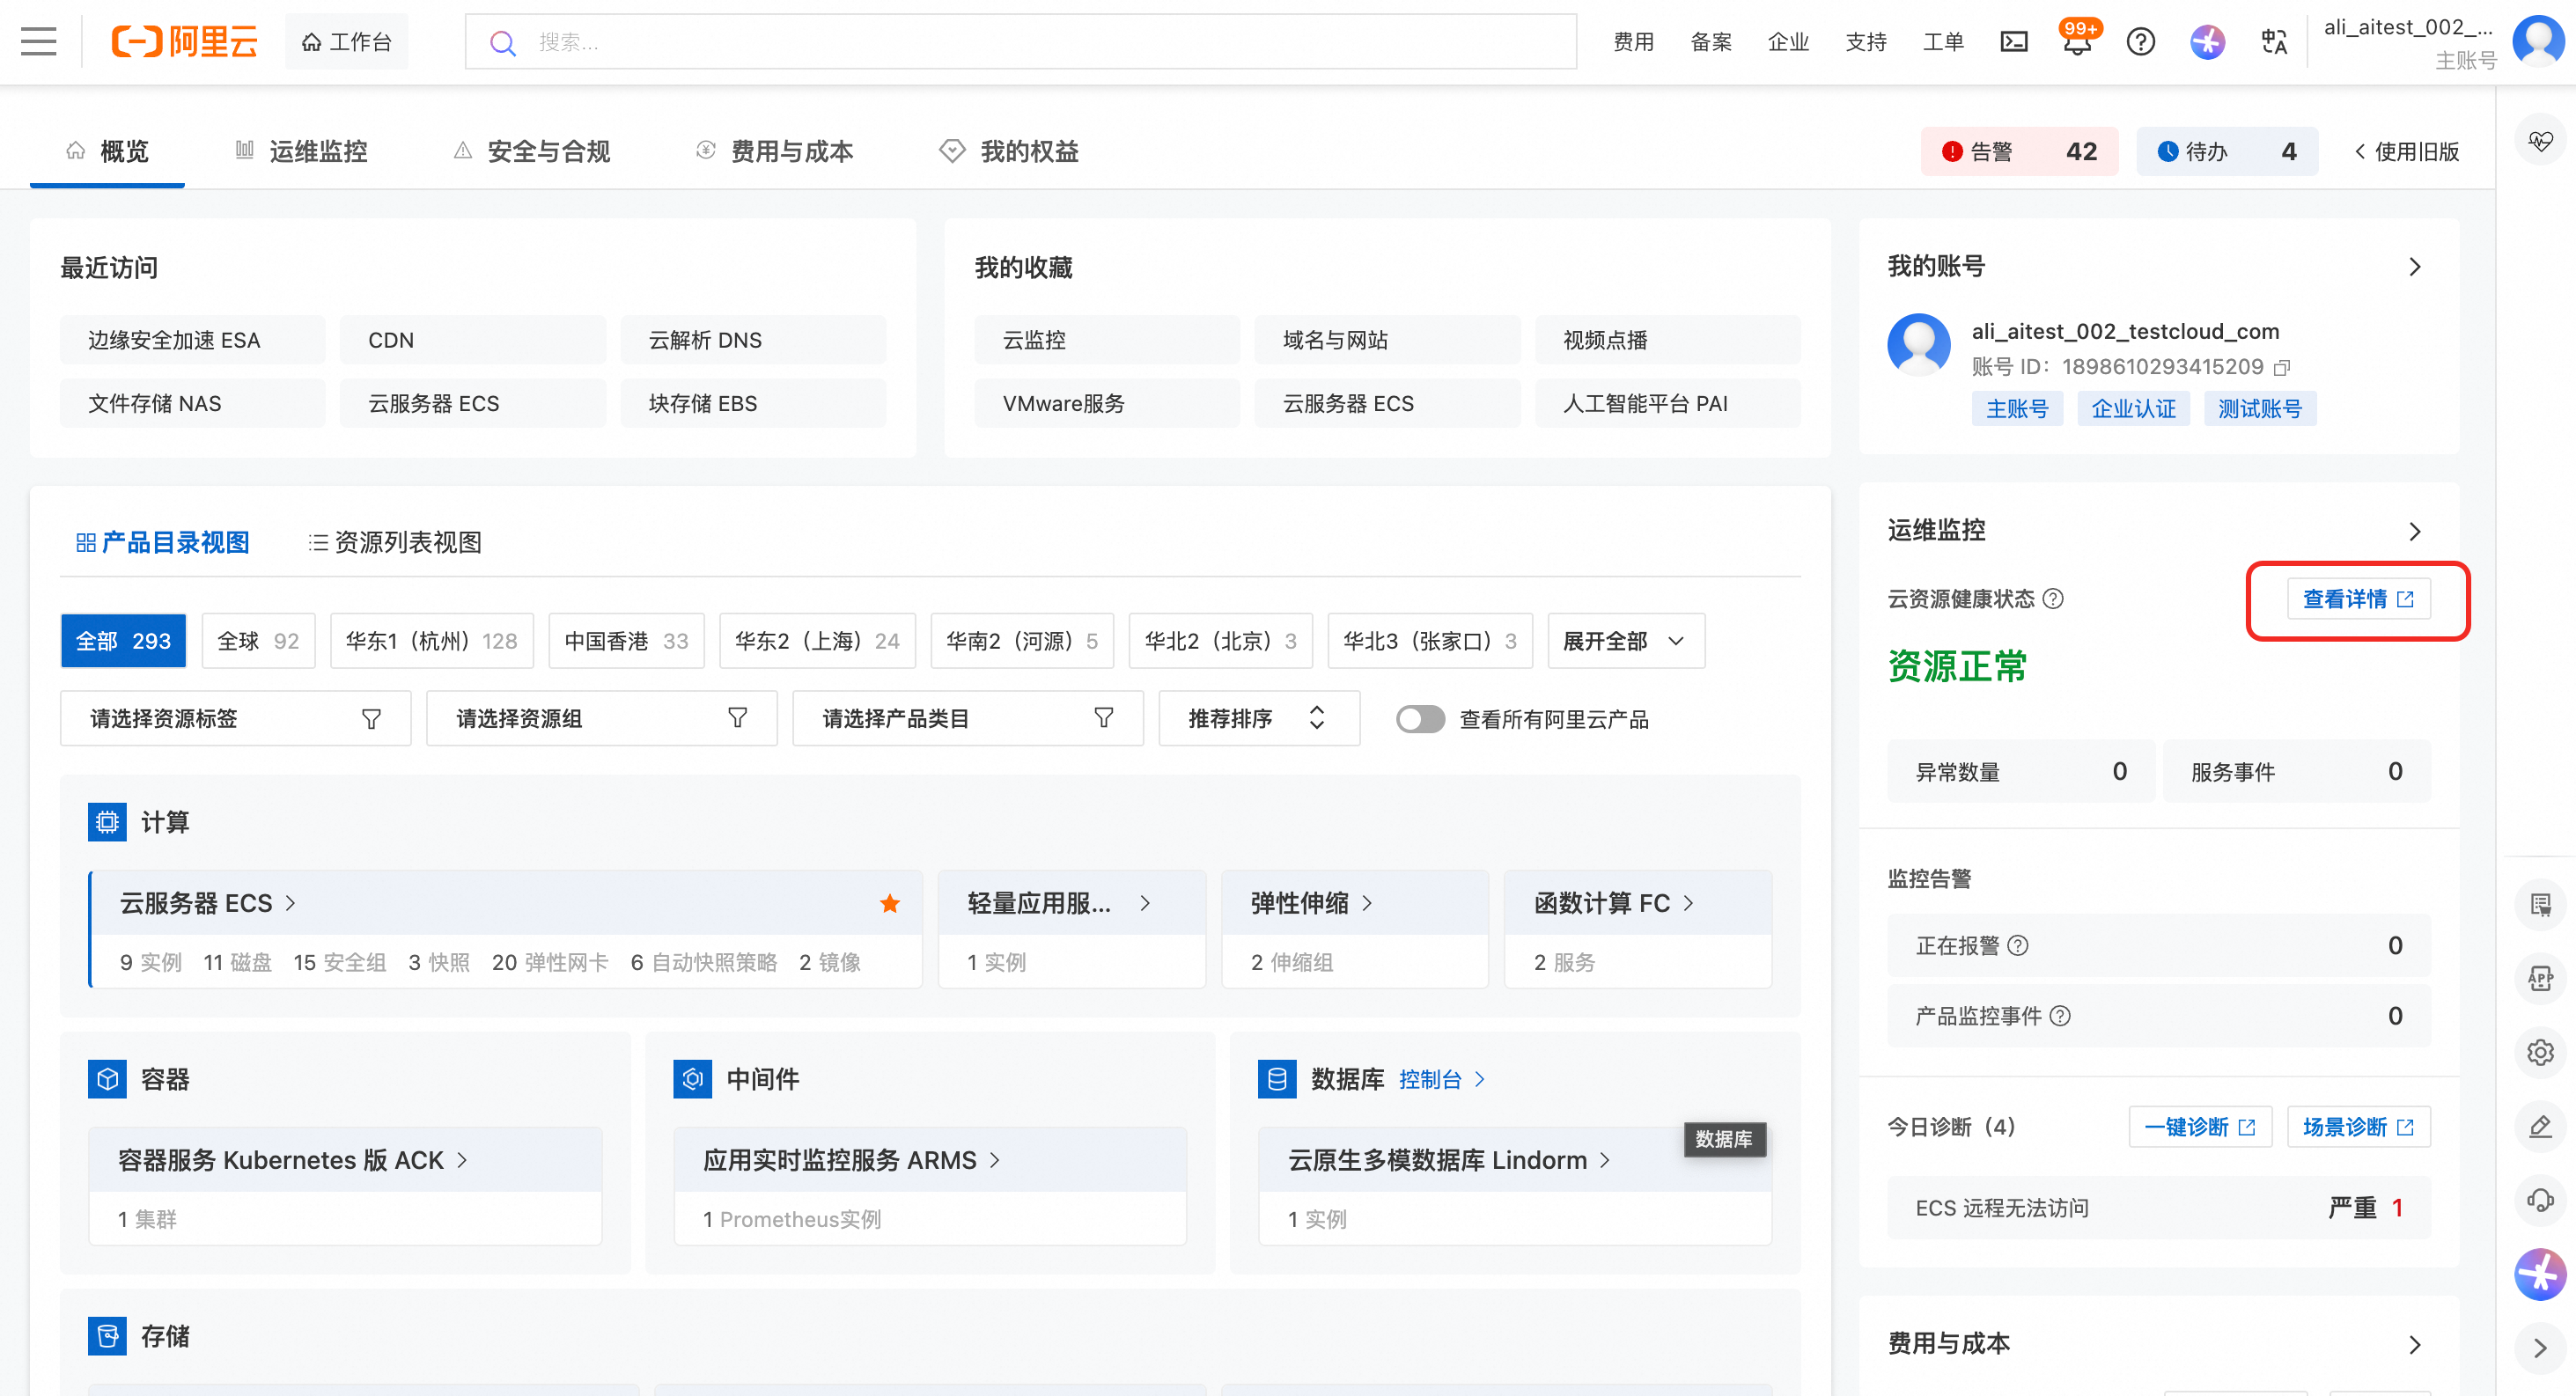Image resolution: width=2576 pixels, height=1396 pixels.
Task: Toggle 查看所有阿里云产品 switch
Action: [1419, 719]
